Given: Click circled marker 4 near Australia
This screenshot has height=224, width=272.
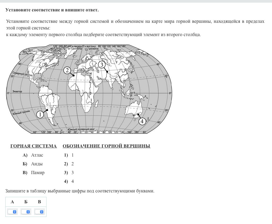Looking at the screenshot, I should click(x=142, y=121).
